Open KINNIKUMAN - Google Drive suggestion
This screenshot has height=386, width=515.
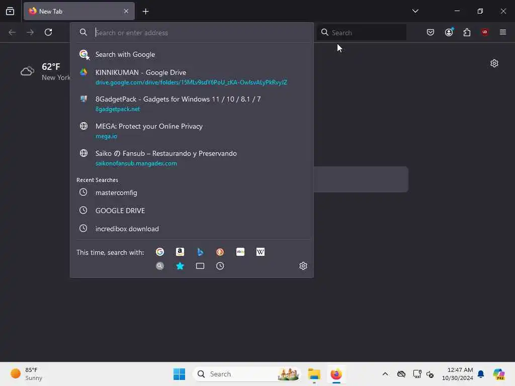(192, 77)
